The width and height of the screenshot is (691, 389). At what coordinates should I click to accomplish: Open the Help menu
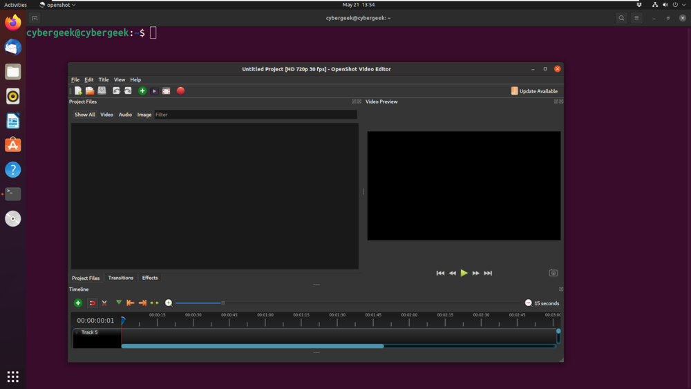click(x=135, y=79)
